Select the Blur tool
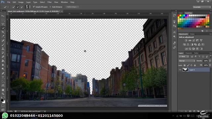The image size is (212, 119). (3, 65)
